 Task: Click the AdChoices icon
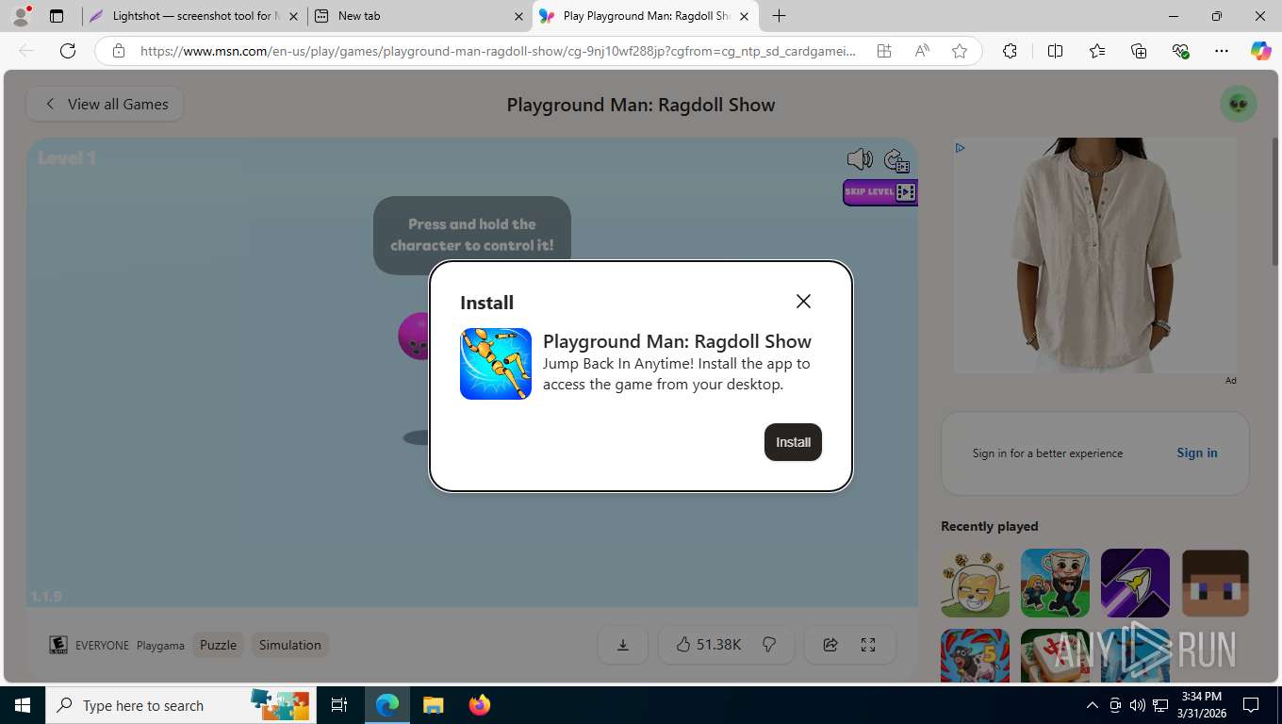(x=960, y=147)
